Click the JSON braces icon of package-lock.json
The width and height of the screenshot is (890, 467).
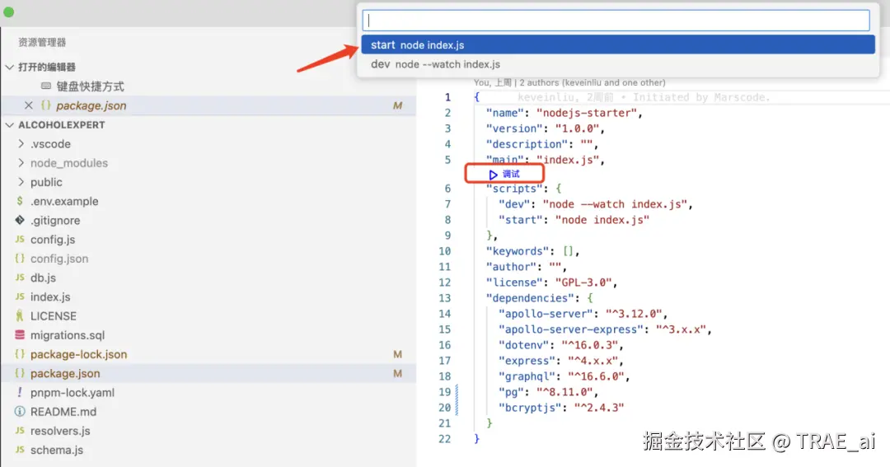tap(20, 354)
